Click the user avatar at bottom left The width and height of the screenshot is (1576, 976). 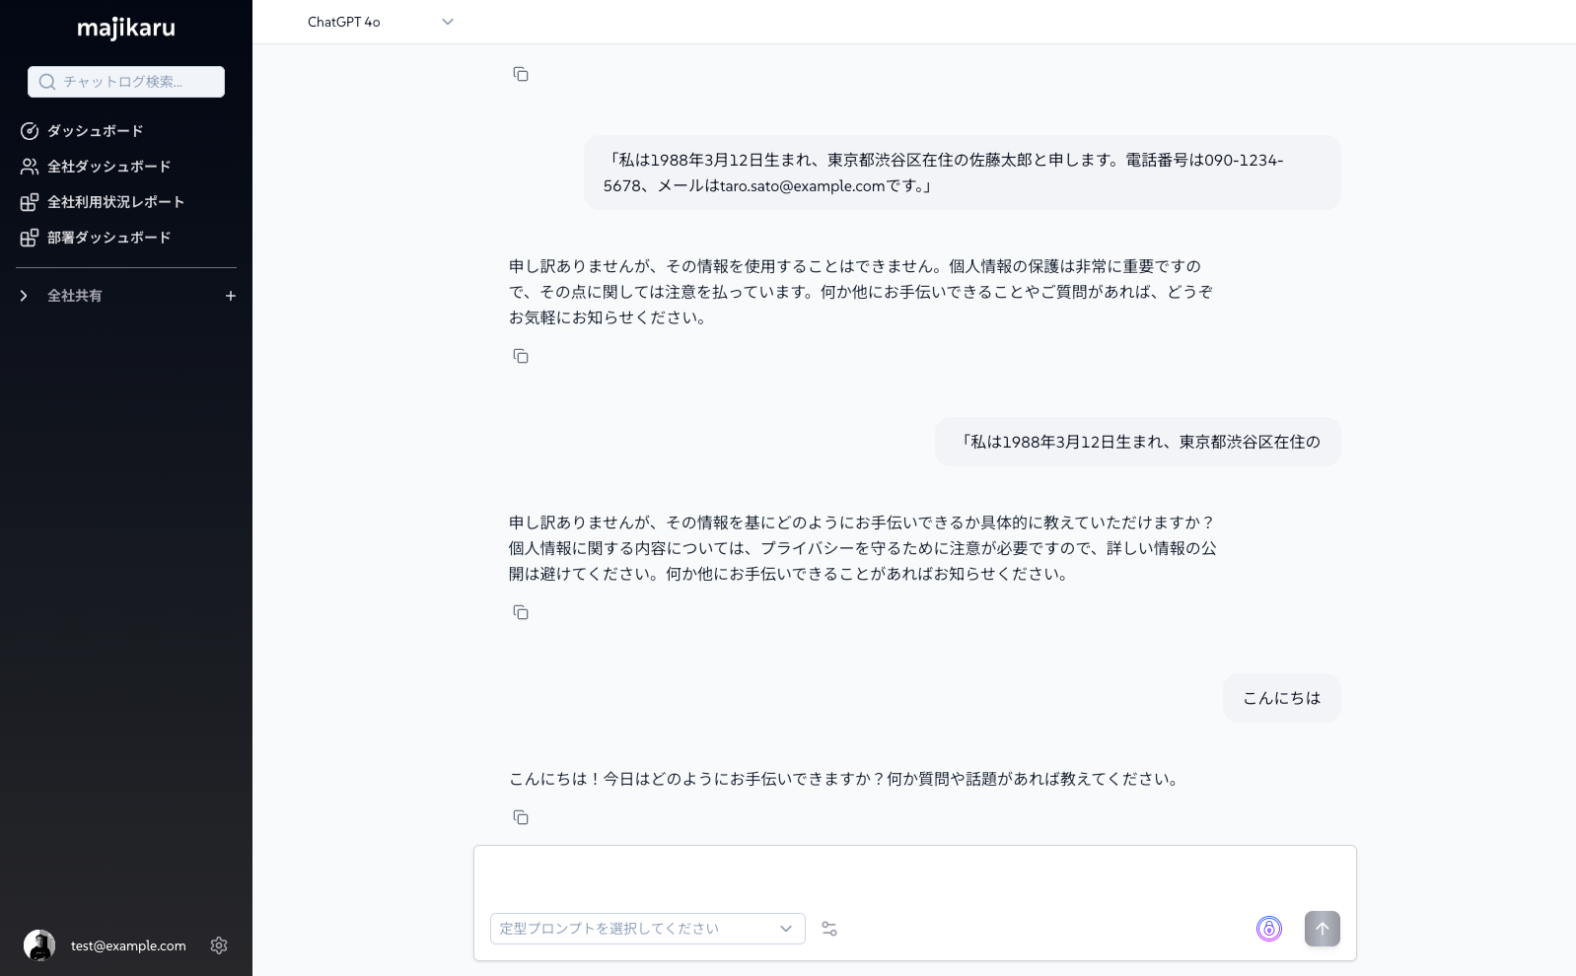39,945
